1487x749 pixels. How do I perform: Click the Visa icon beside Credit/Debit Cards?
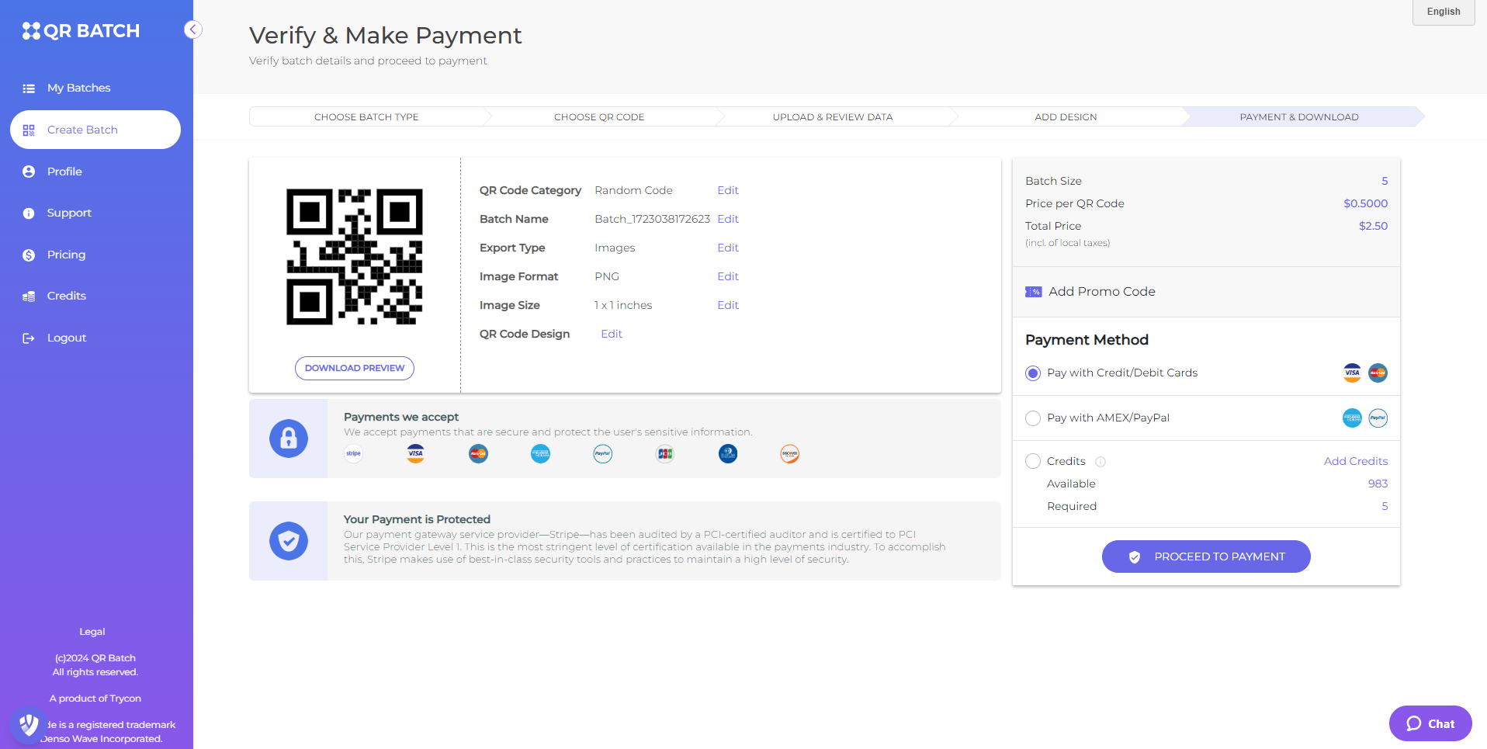click(x=1352, y=373)
